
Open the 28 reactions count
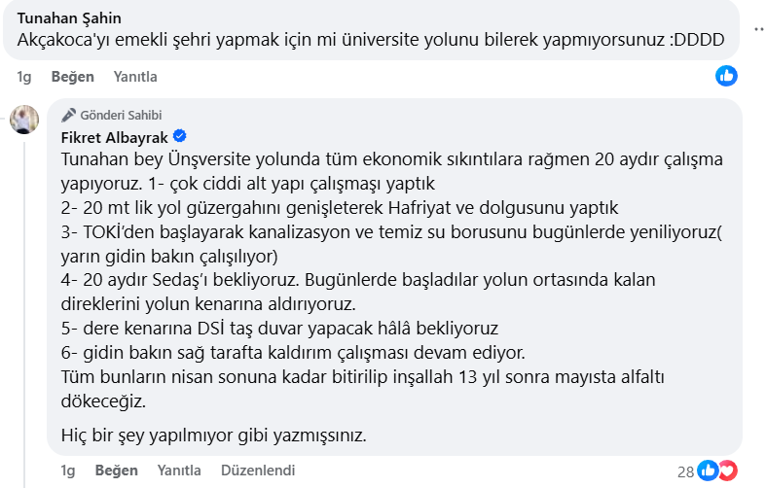point(685,471)
